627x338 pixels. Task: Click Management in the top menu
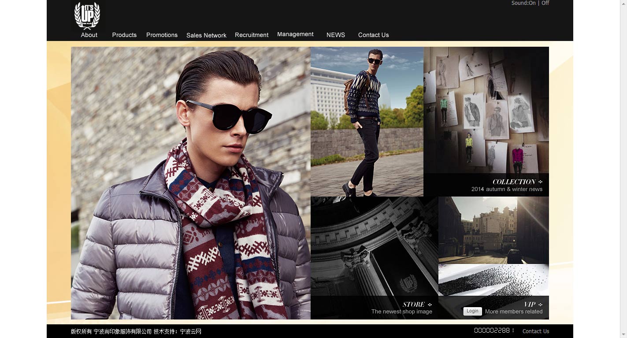click(x=295, y=34)
